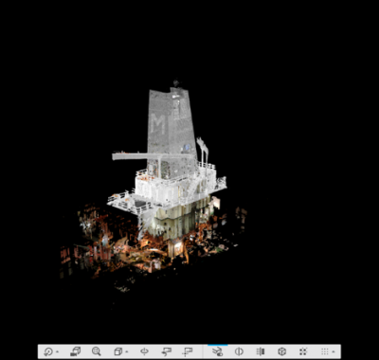This screenshot has height=360, width=379.
Task: Select the orbit rotate view tool
Action: tap(48, 351)
